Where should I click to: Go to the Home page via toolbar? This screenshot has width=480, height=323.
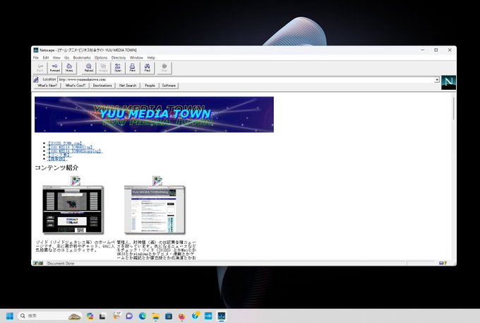69,68
